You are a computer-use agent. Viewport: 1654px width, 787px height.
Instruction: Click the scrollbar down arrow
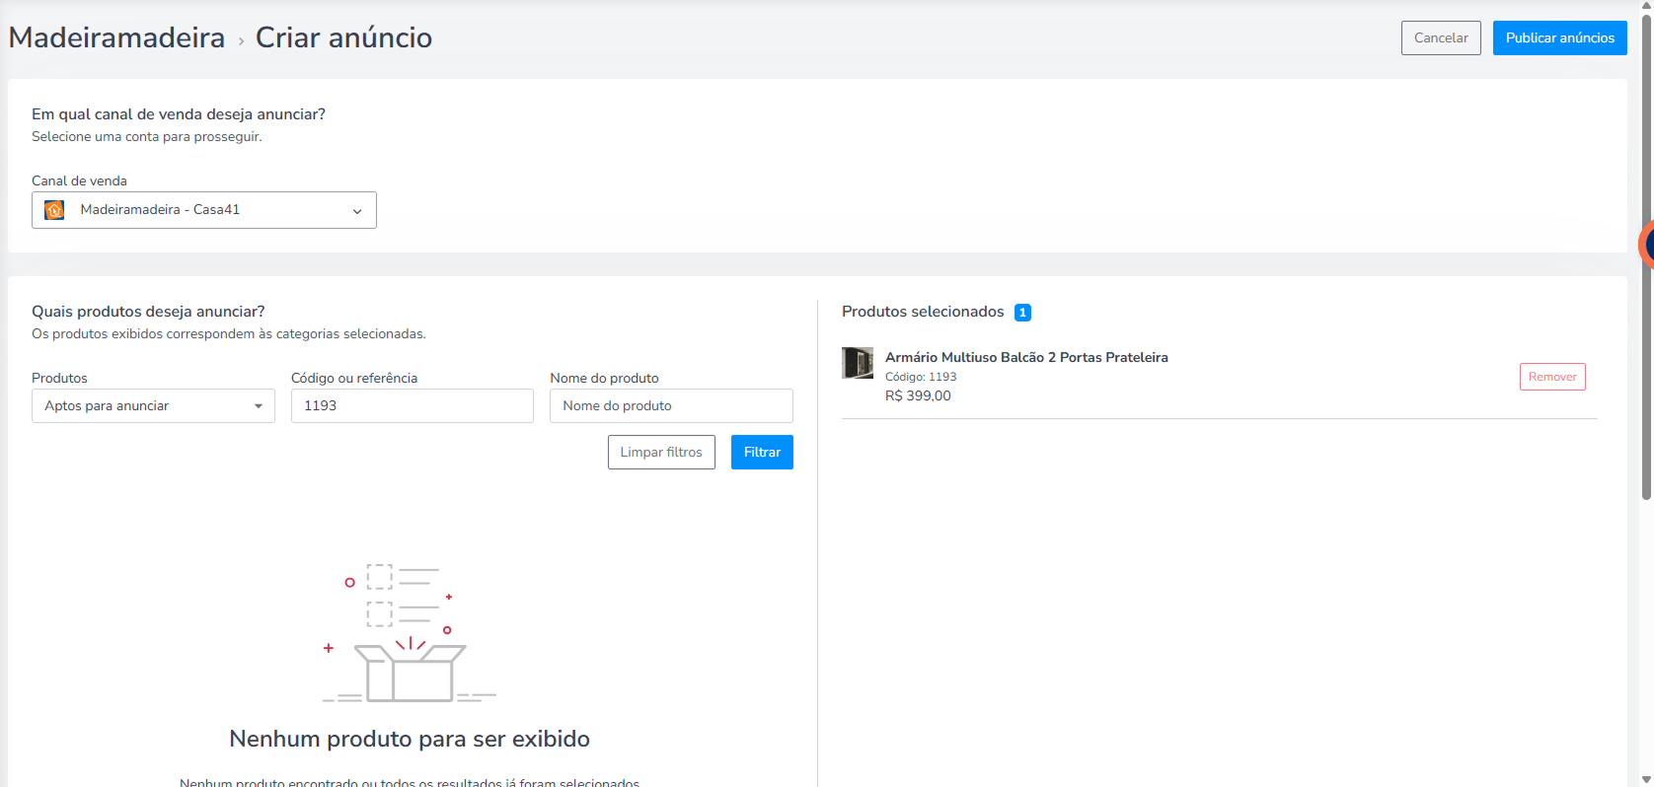1646,780
